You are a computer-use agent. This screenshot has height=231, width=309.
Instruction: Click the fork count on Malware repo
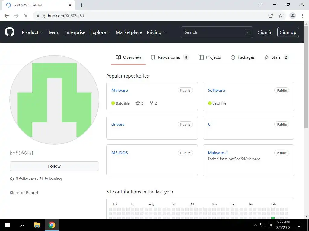coord(153,103)
